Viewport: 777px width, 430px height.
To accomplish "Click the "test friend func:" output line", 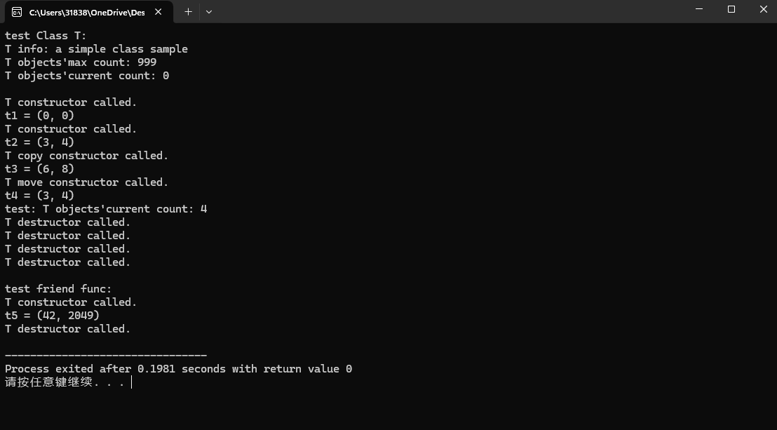I will (x=58, y=288).
